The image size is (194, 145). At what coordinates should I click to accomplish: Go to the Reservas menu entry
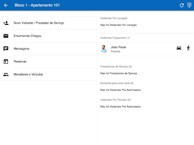20,61
